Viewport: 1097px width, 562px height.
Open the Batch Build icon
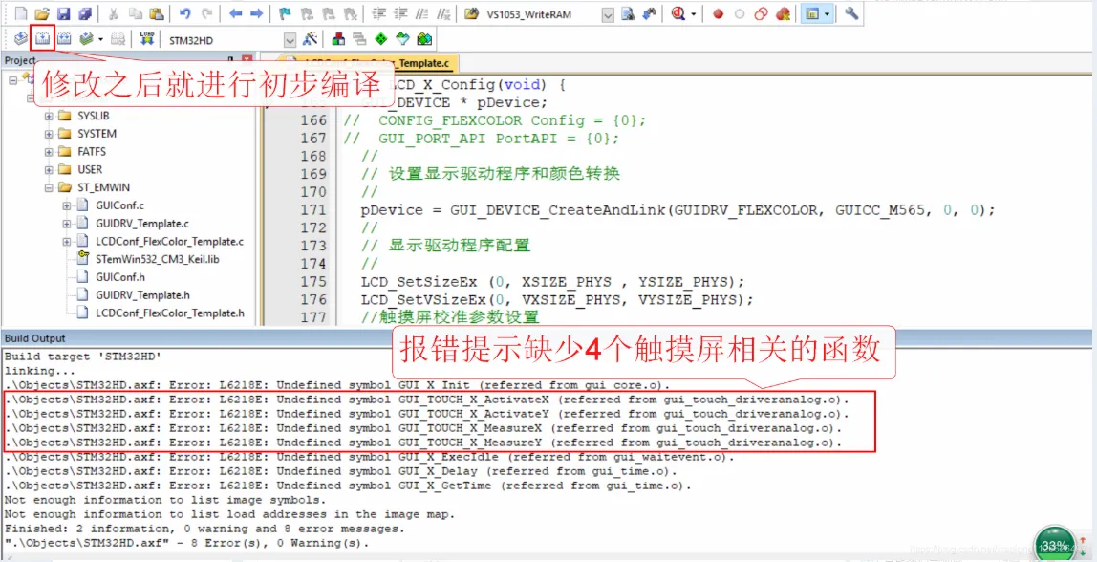point(86,38)
